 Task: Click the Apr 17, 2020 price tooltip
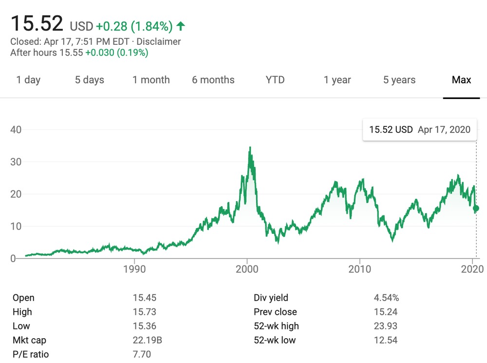pos(419,130)
